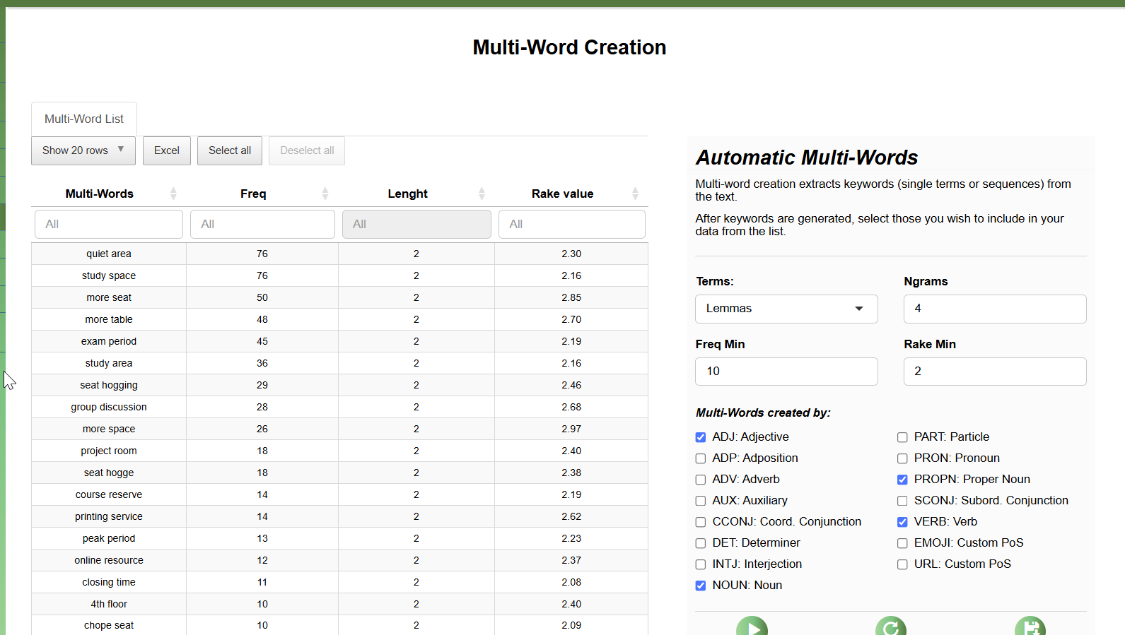Viewport: 1125px width, 635px height.
Task: Click the Deselect all button
Action: (307, 150)
